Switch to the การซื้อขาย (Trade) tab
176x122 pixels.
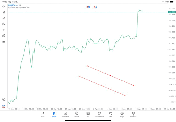pos(65,114)
